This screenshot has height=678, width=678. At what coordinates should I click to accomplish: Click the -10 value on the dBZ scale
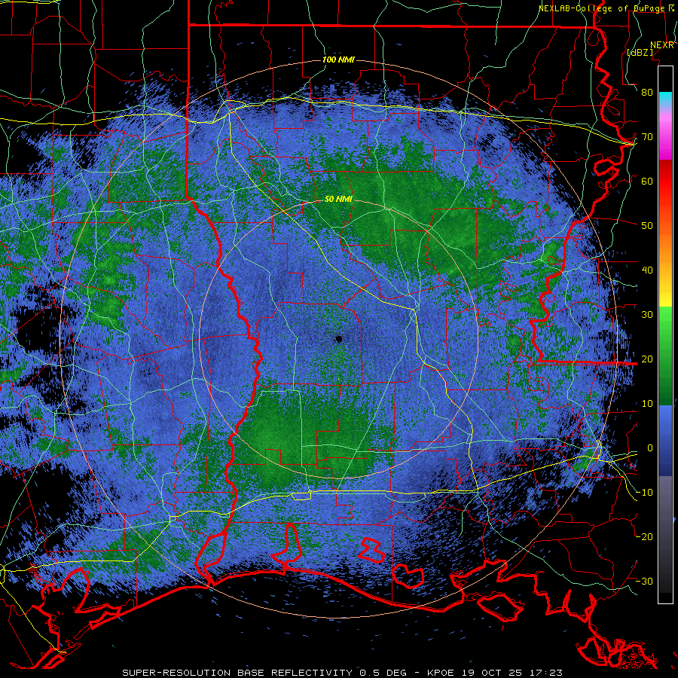(644, 493)
